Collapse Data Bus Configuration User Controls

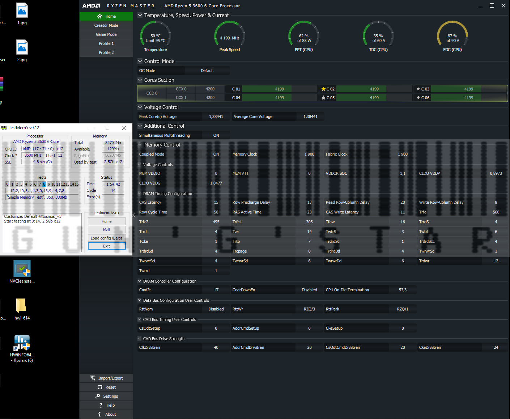(140, 300)
